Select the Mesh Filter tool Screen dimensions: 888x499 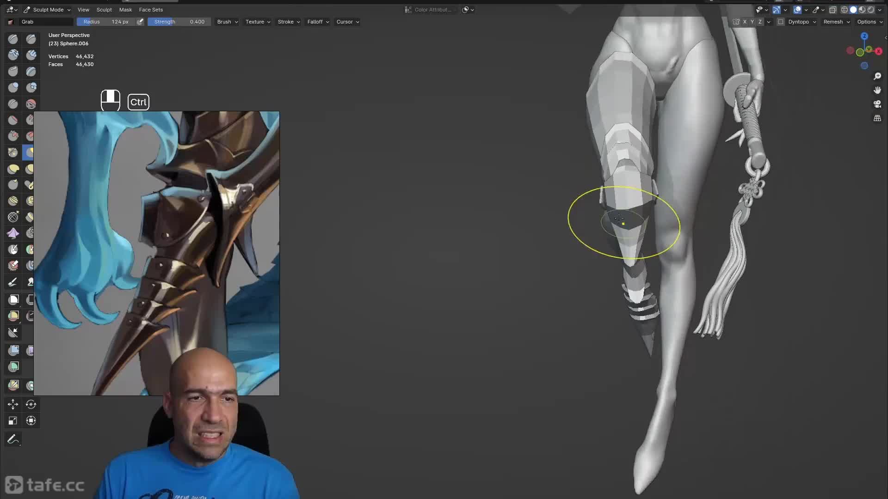13,350
